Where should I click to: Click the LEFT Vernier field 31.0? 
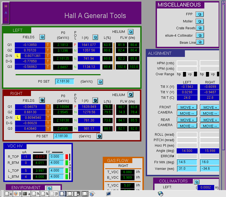(x=187, y=169)
